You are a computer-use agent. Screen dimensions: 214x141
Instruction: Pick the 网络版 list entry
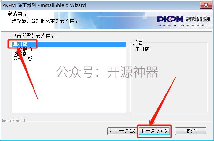pos(20,54)
